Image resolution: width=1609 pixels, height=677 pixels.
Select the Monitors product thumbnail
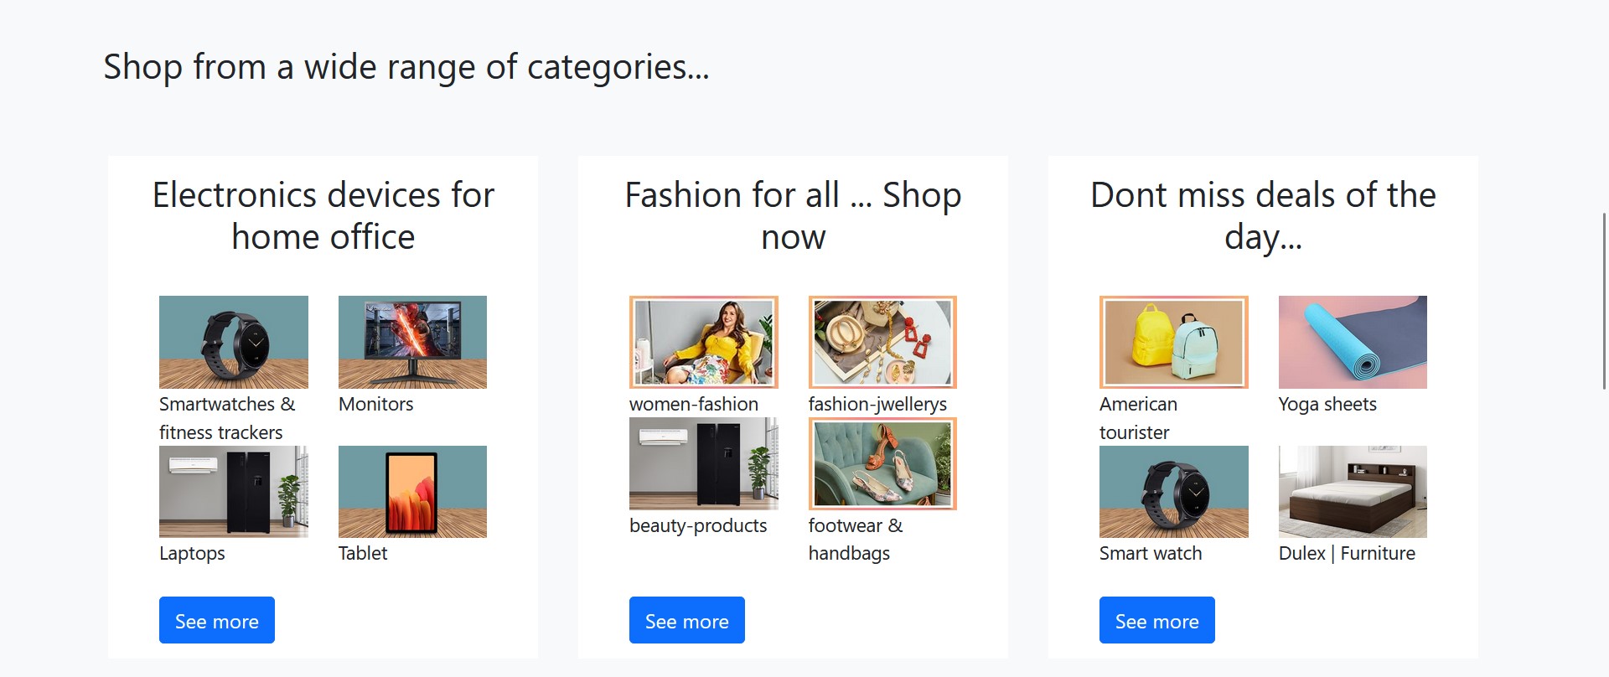(412, 342)
